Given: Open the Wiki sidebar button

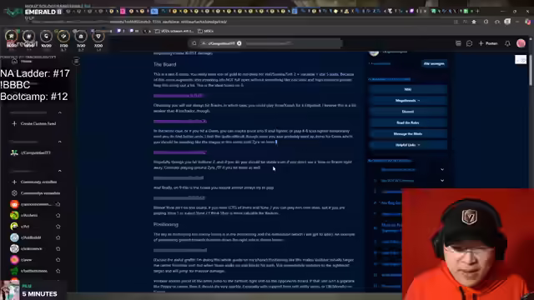Looking at the screenshot, I should pos(408,89).
